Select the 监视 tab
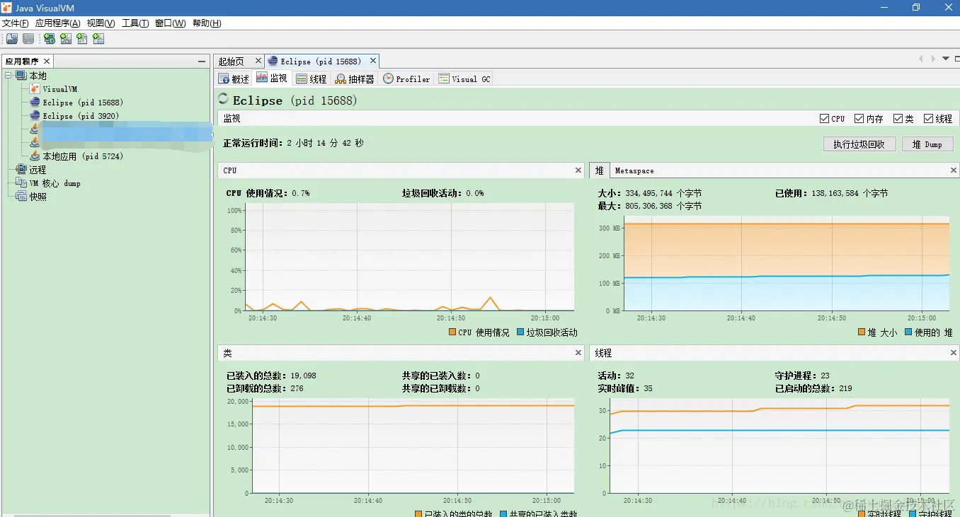This screenshot has width=960, height=517. coord(272,79)
